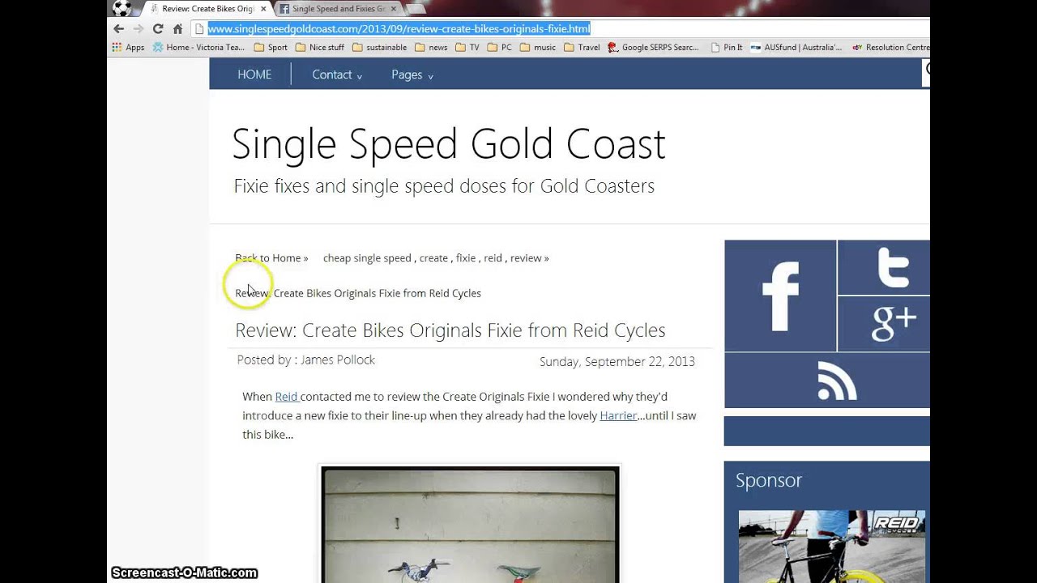Click the Reid sponsor ad image
This screenshot has width=1037, height=583.
pyautogui.click(x=831, y=547)
